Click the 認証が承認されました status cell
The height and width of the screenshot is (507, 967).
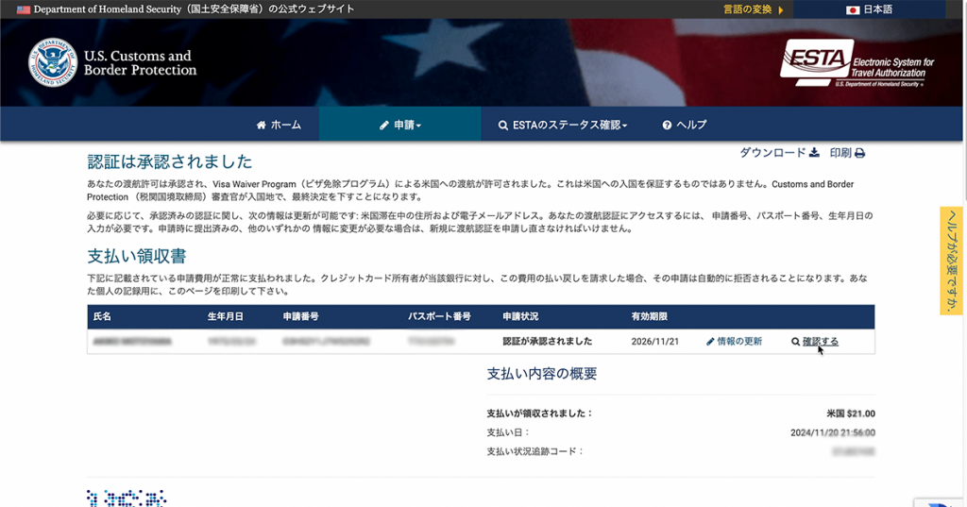548,342
